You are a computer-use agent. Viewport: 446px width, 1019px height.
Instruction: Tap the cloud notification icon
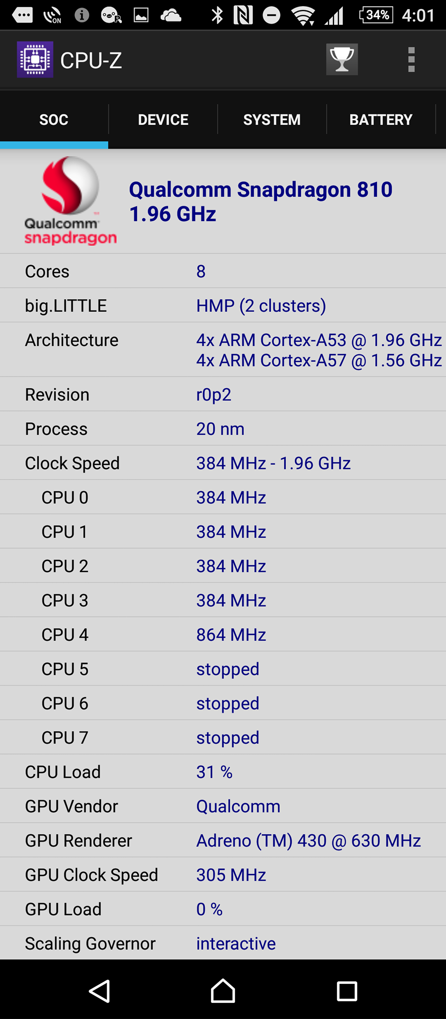coord(171,16)
